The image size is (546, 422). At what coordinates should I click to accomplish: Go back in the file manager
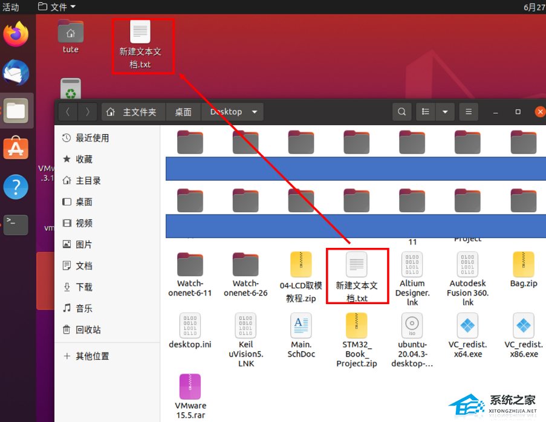[x=68, y=112]
